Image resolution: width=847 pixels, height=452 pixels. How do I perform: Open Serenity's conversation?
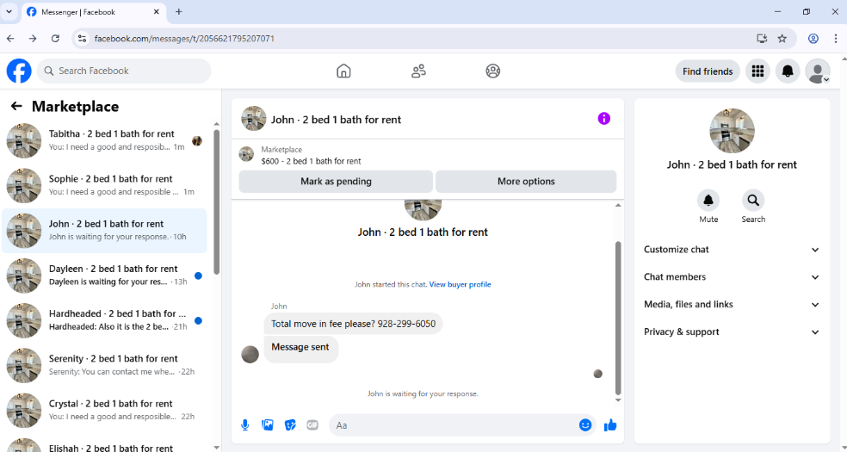coord(105,365)
